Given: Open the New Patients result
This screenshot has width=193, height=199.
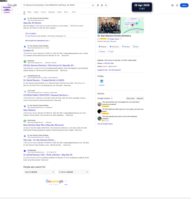Looking at the screenshot, I should [x=29, y=110].
